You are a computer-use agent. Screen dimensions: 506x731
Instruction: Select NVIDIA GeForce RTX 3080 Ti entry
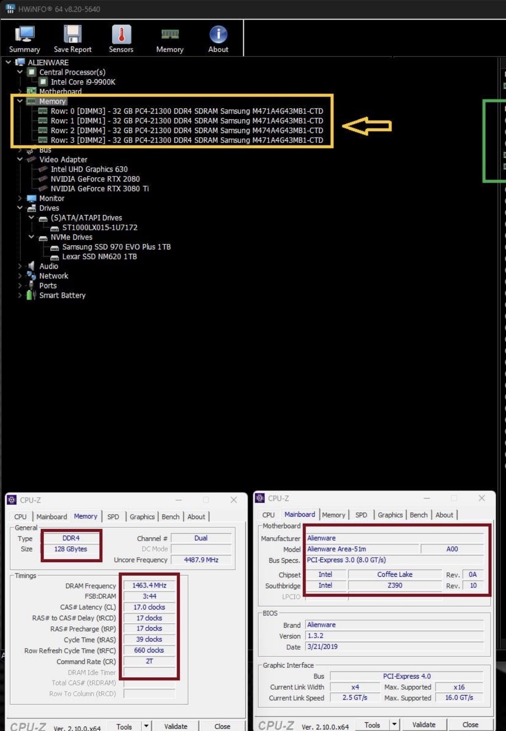point(99,189)
